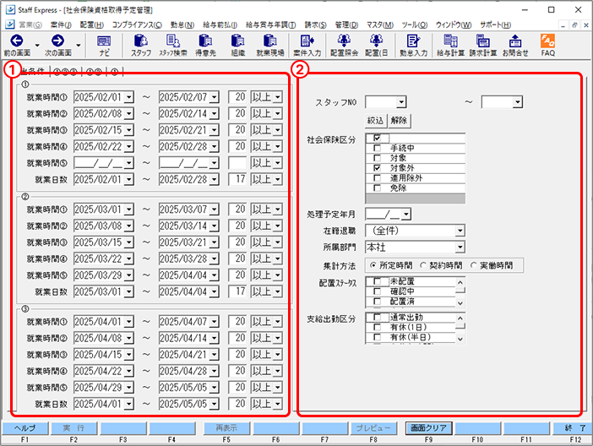Viewport: 593px width, 446px height.
Task: Check the 有休(1日) checkbox
Action: [377, 327]
